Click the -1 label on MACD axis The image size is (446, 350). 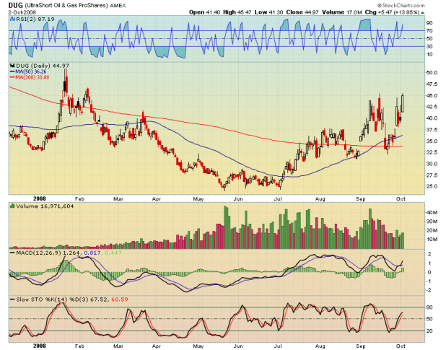(x=429, y=281)
